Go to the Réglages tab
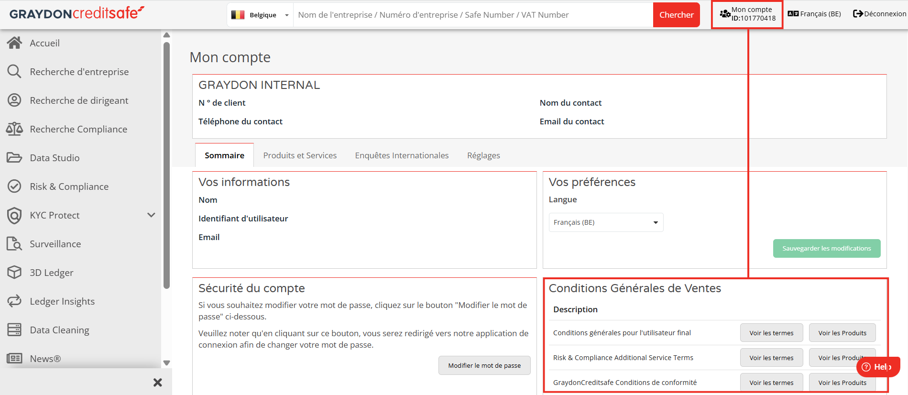 [483, 155]
